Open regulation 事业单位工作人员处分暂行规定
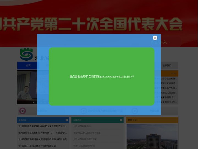This screenshot has width=198, height=149. point(87,133)
